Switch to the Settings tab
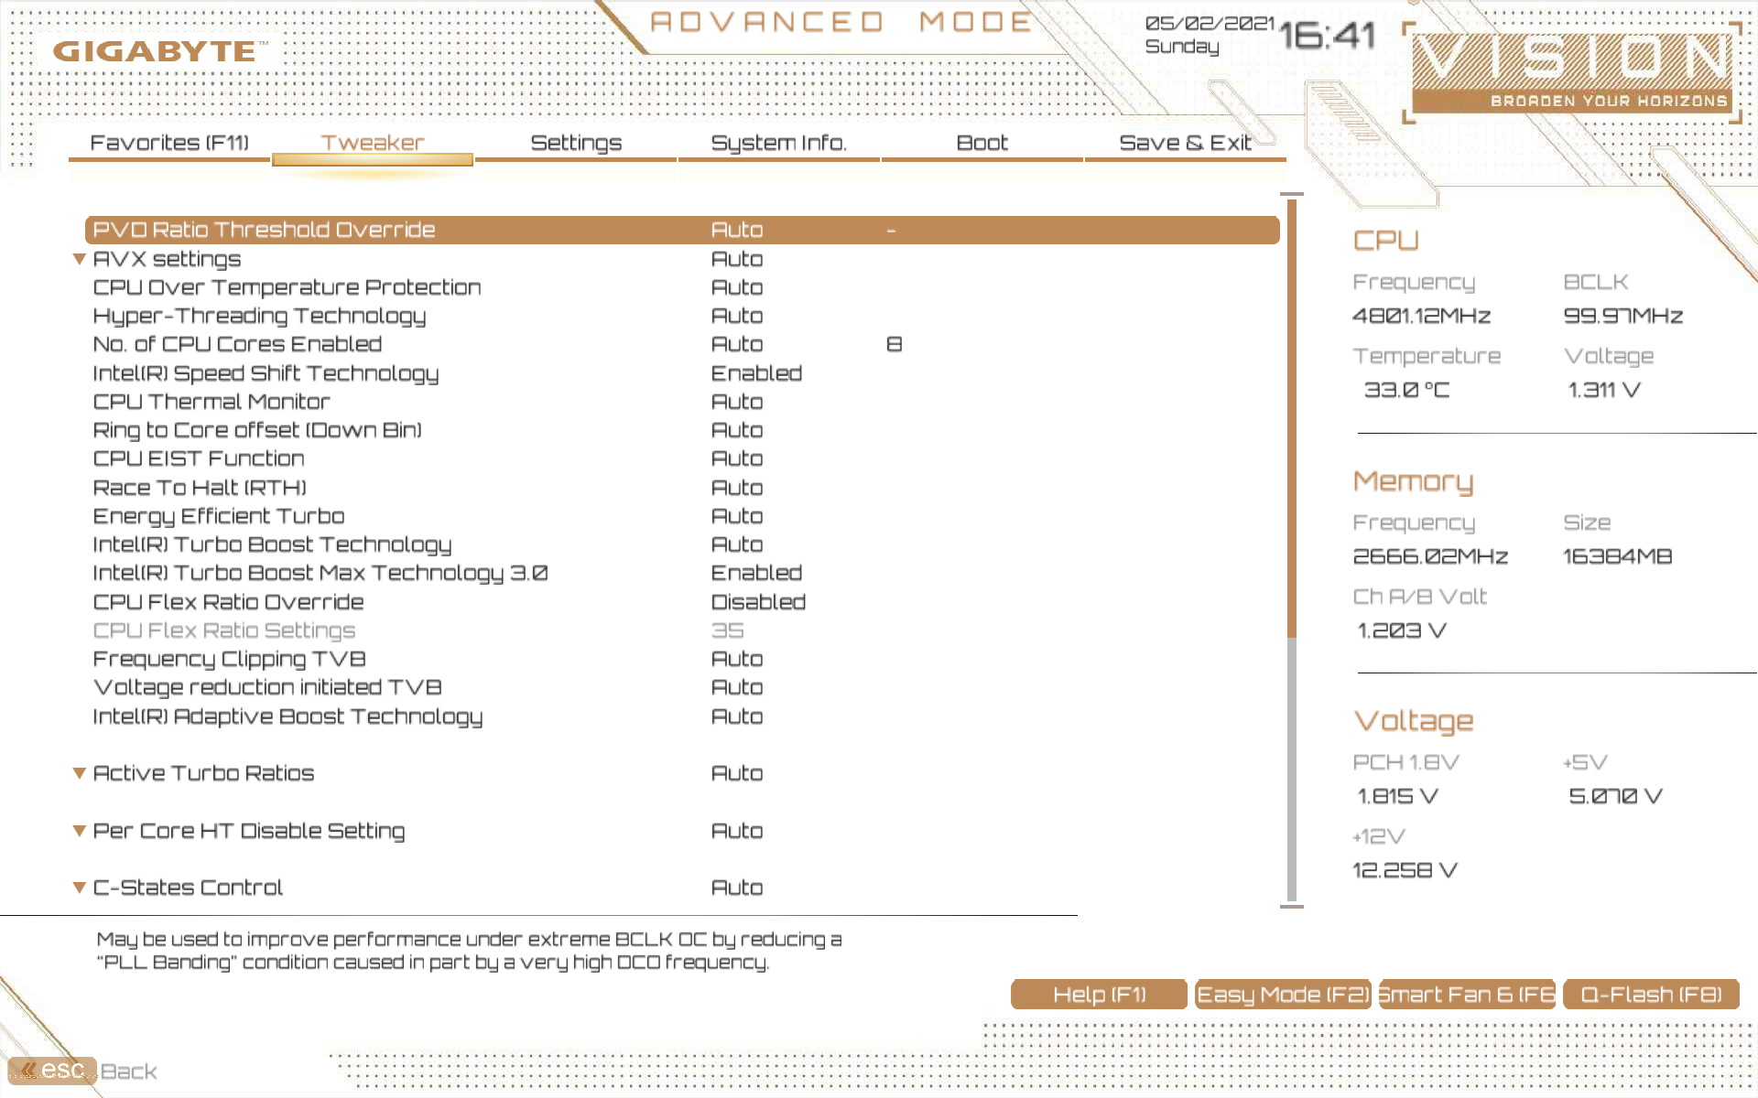 [576, 143]
